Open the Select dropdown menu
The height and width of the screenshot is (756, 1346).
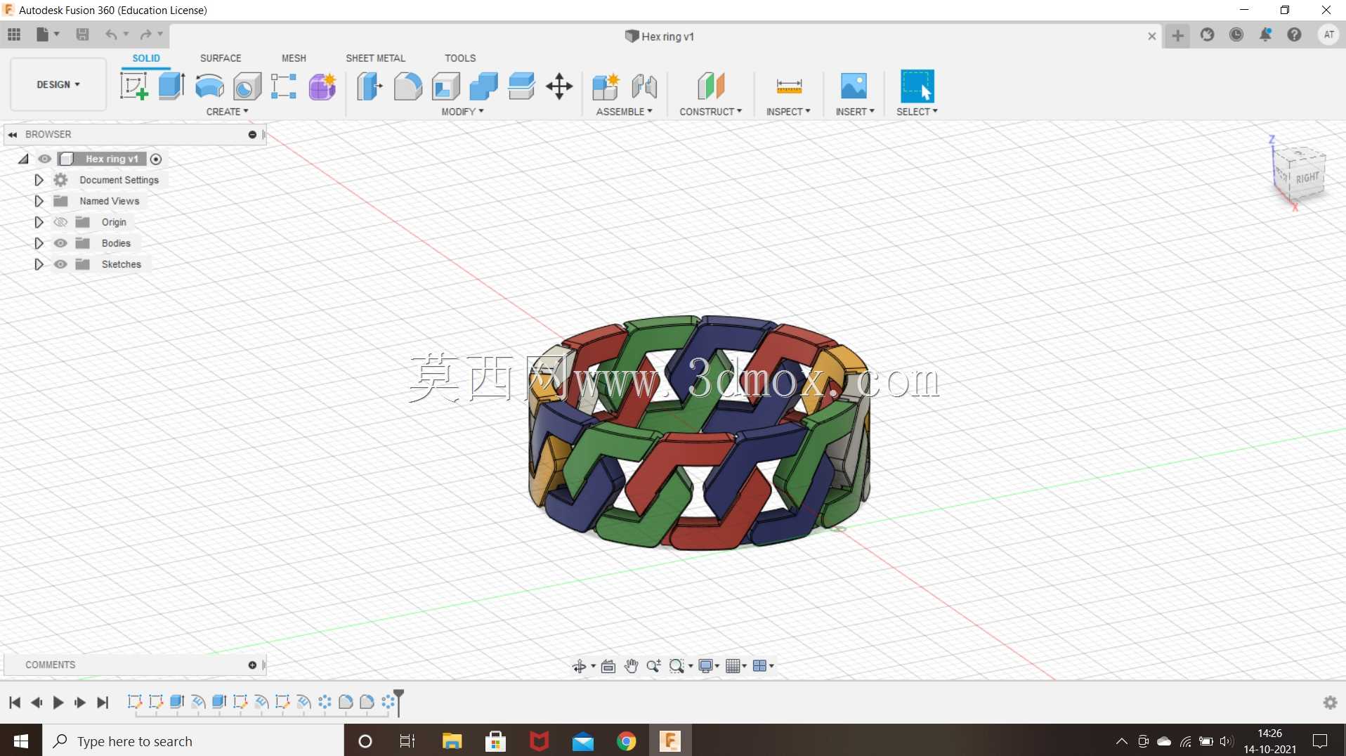tap(917, 112)
